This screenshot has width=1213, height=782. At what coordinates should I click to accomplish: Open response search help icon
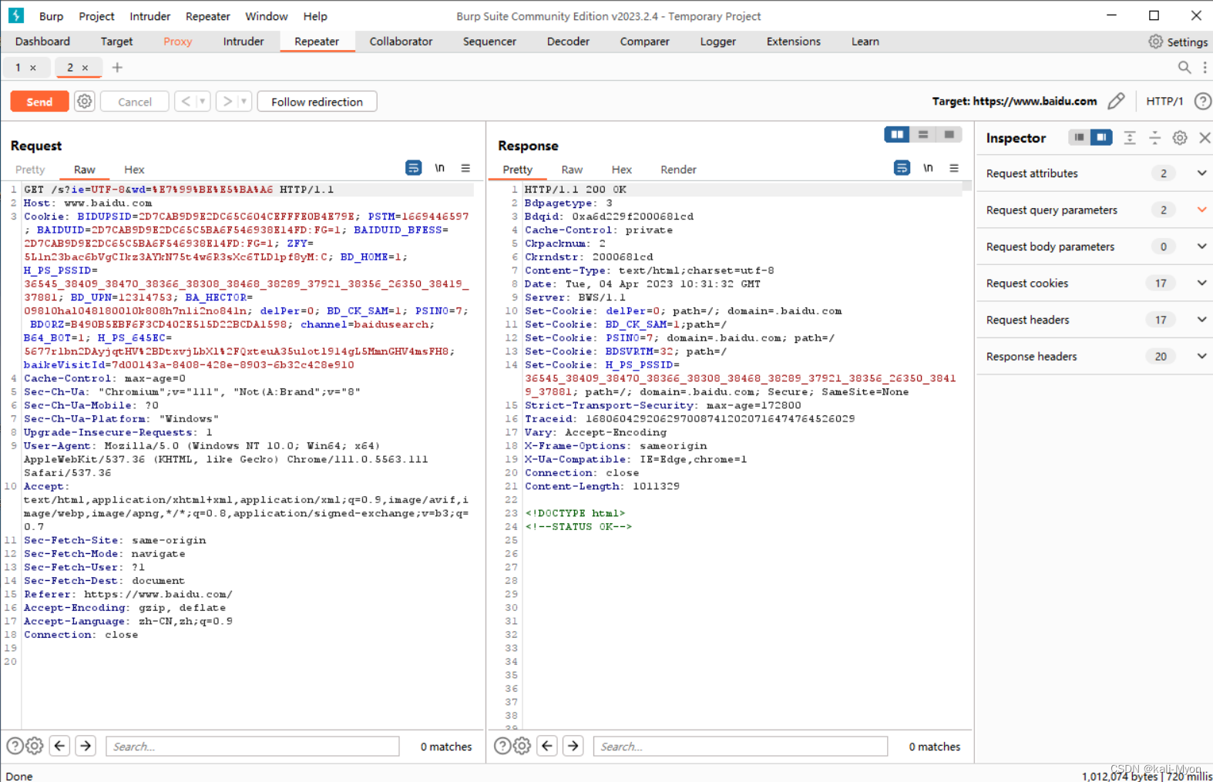pyautogui.click(x=502, y=746)
